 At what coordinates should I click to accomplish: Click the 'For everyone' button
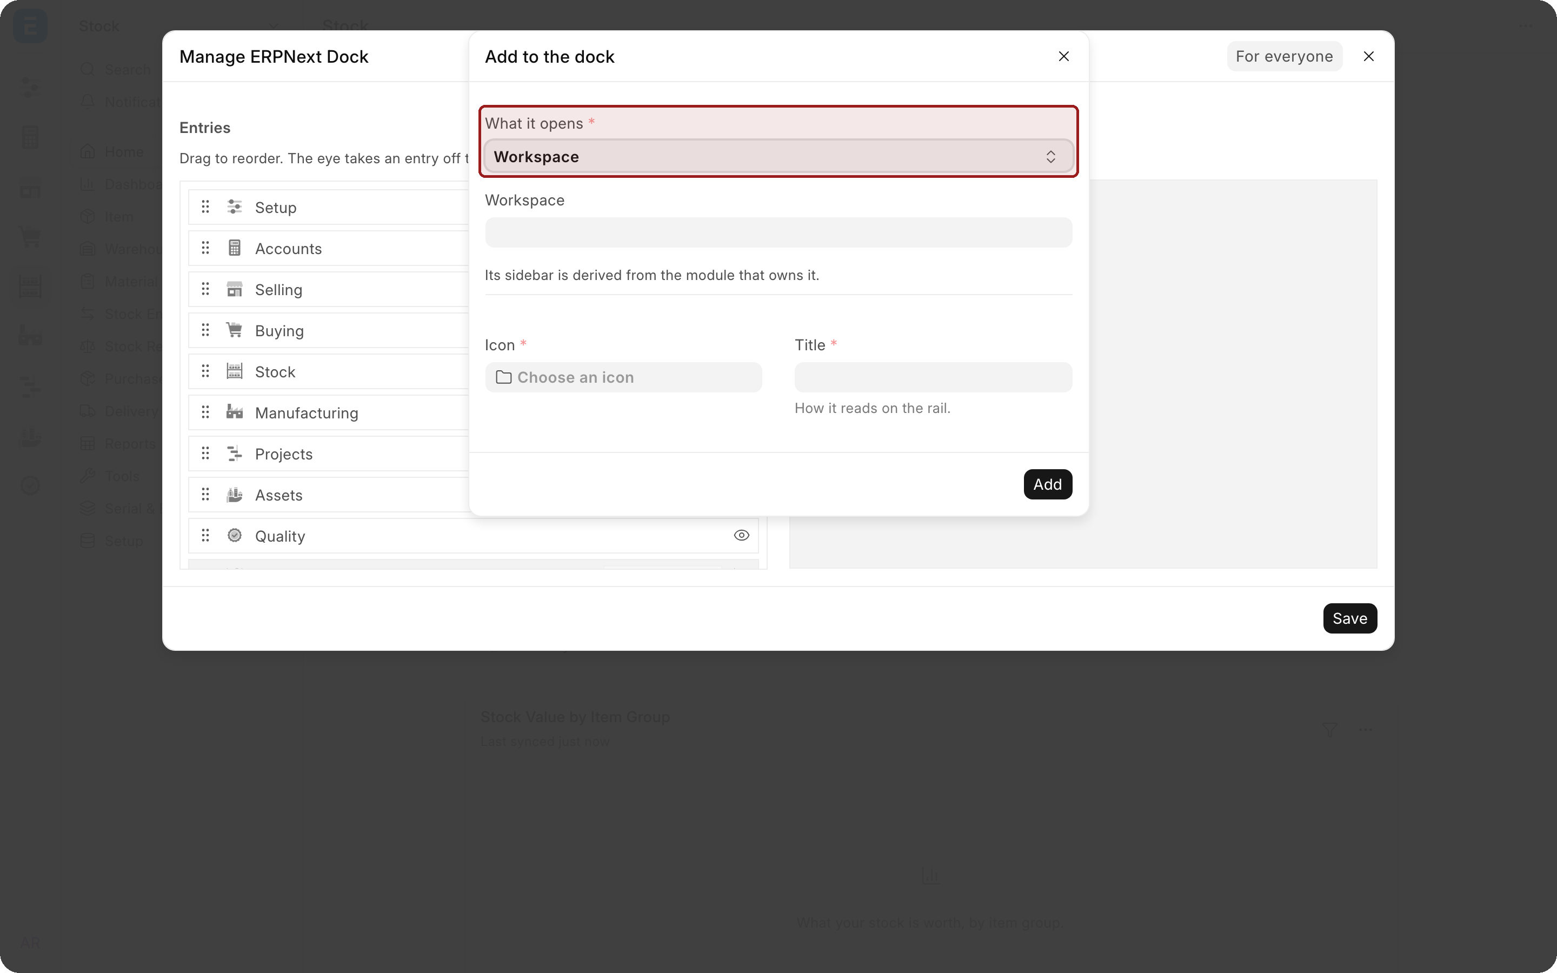(x=1284, y=57)
